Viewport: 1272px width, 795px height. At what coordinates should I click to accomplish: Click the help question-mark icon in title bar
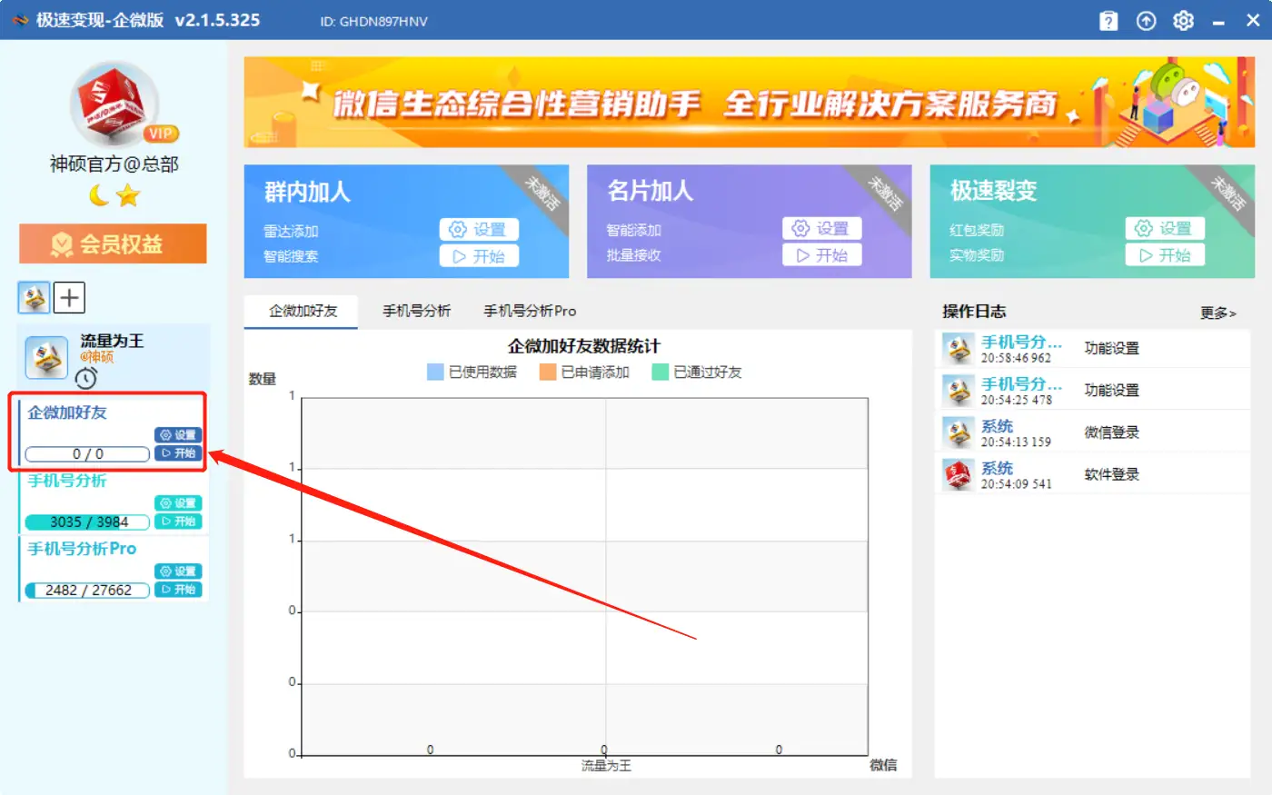pos(1108,20)
